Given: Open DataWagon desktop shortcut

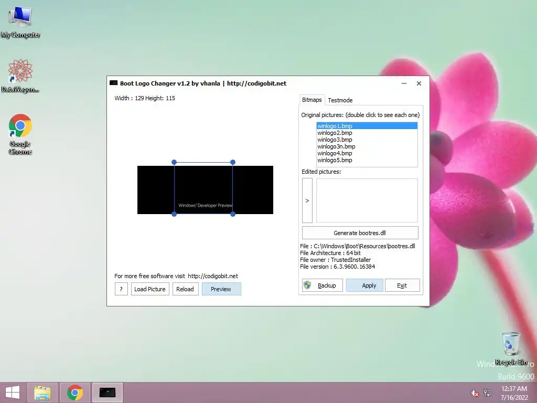Looking at the screenshot, I should point(20,76).
